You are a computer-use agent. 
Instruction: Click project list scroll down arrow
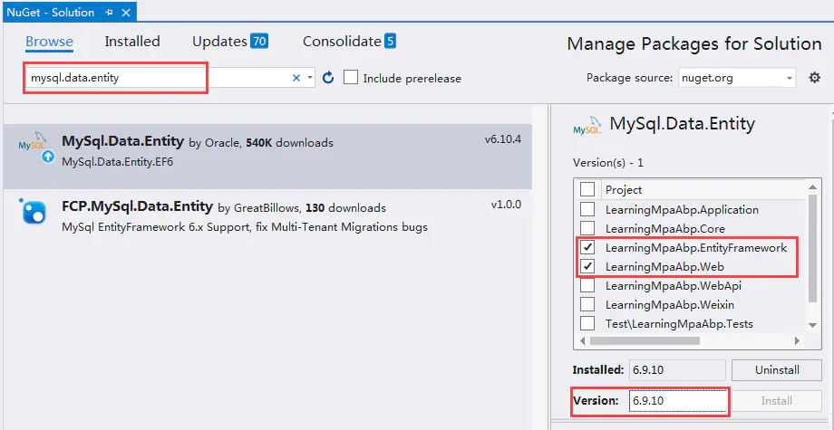(x=812, y=325)
